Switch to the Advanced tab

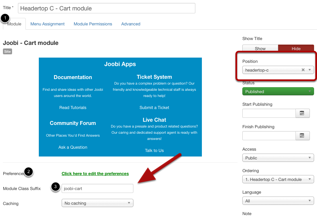tap(131, 24)
